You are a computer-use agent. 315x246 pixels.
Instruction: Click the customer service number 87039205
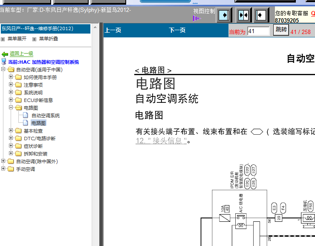pos(287,20)
